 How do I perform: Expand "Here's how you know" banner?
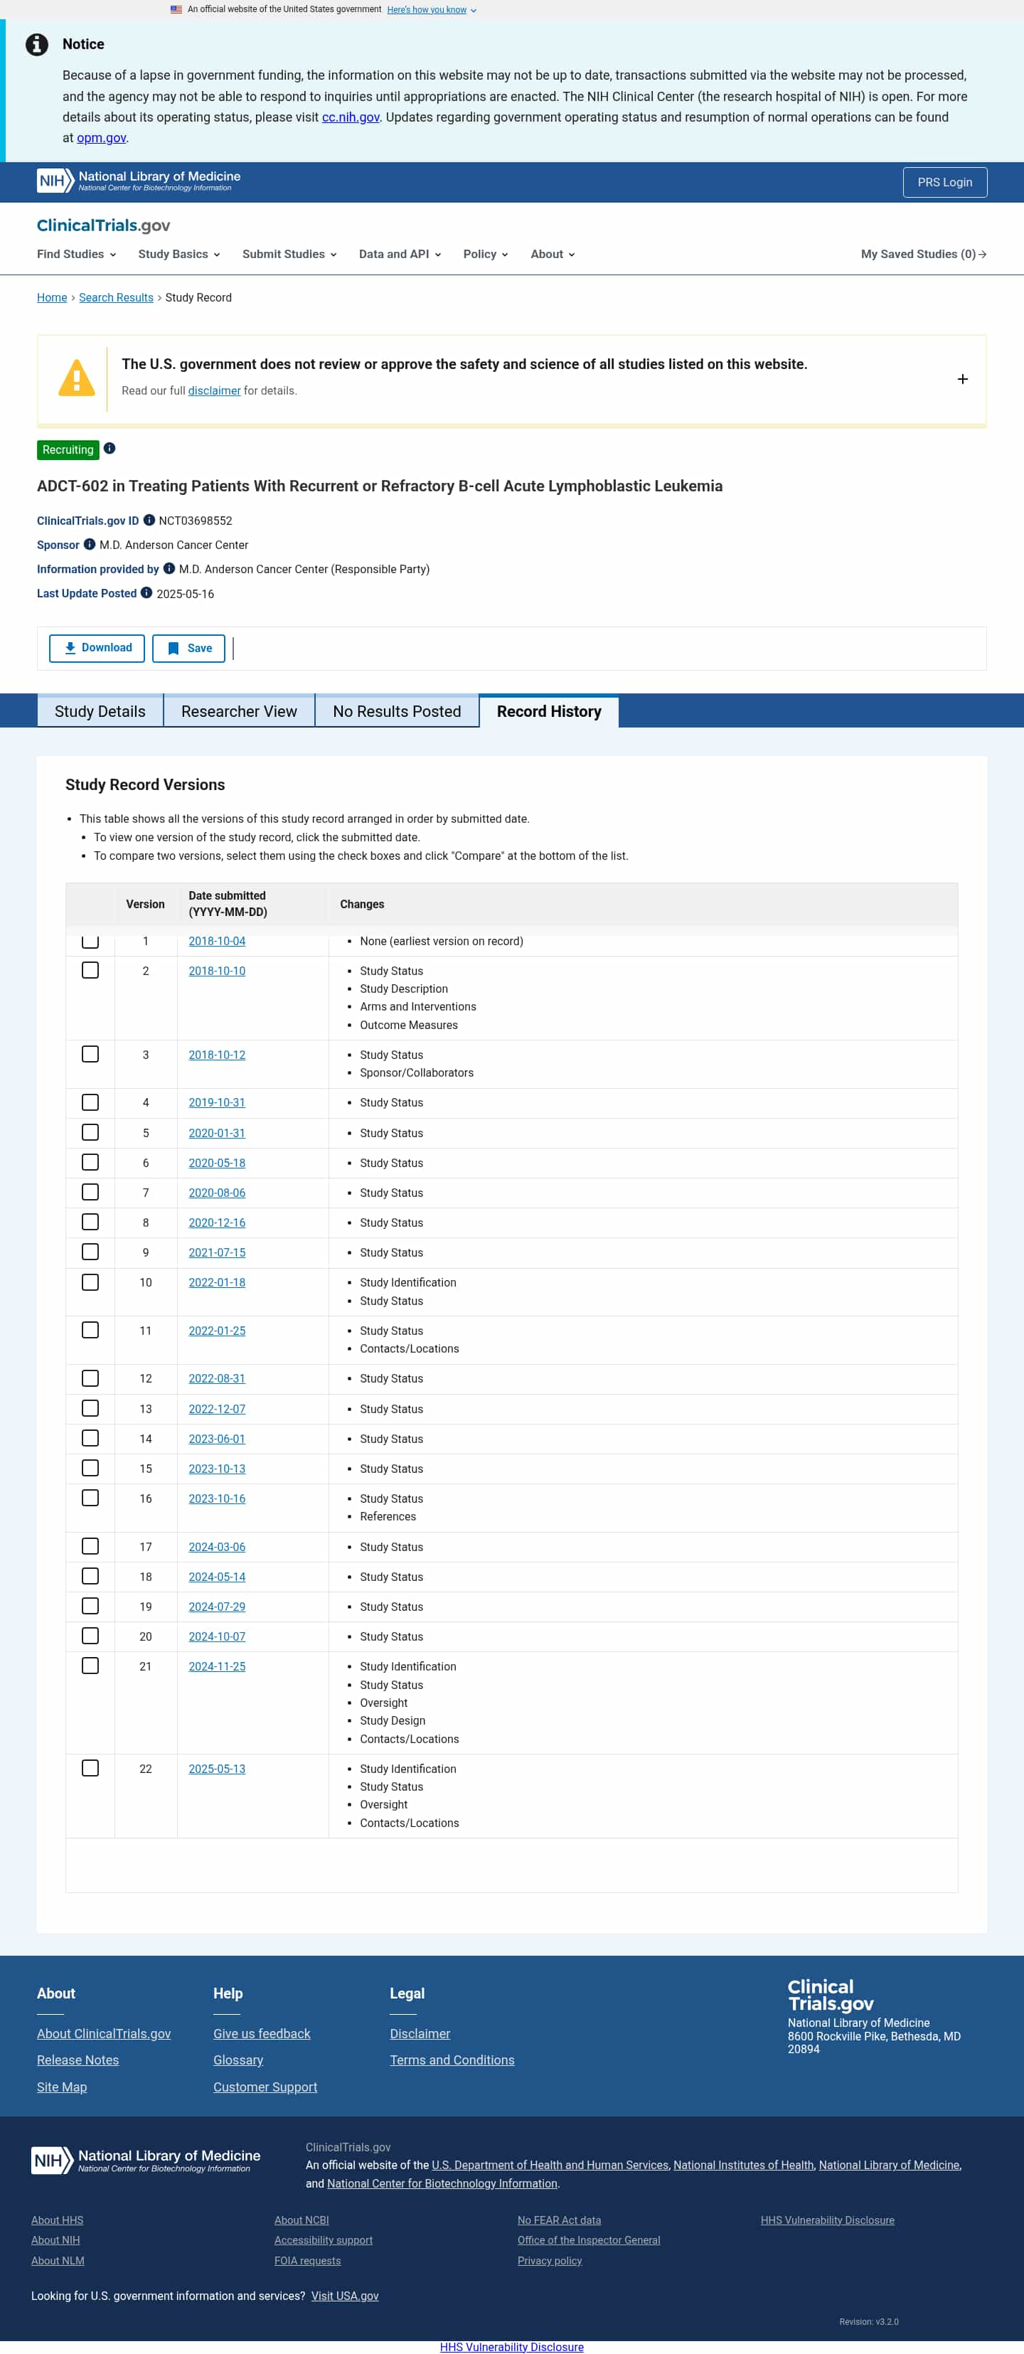tap(431, 10)
